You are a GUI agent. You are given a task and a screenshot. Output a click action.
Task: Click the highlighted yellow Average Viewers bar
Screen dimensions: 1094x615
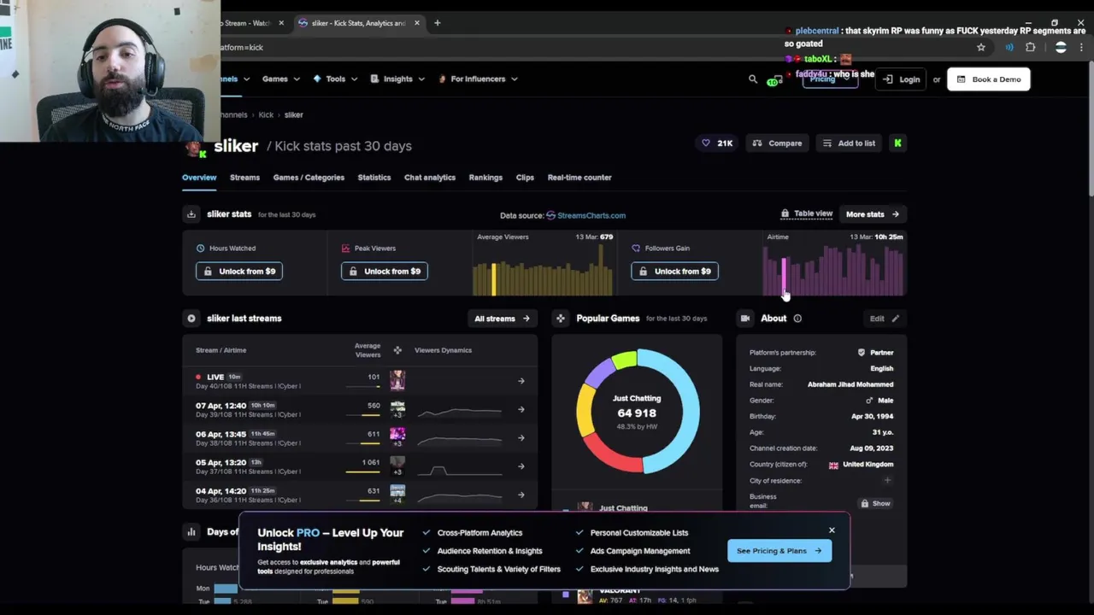[x=493, y=279]
